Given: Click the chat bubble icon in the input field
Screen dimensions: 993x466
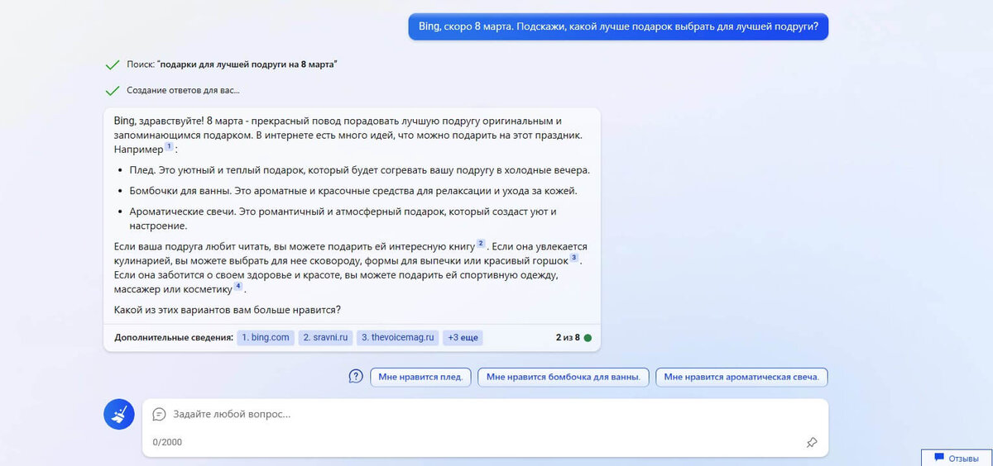Looking at the screenshot, I should click(x=160, y=415).
